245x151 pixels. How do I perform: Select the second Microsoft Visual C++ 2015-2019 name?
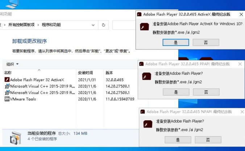pos(42,92)
